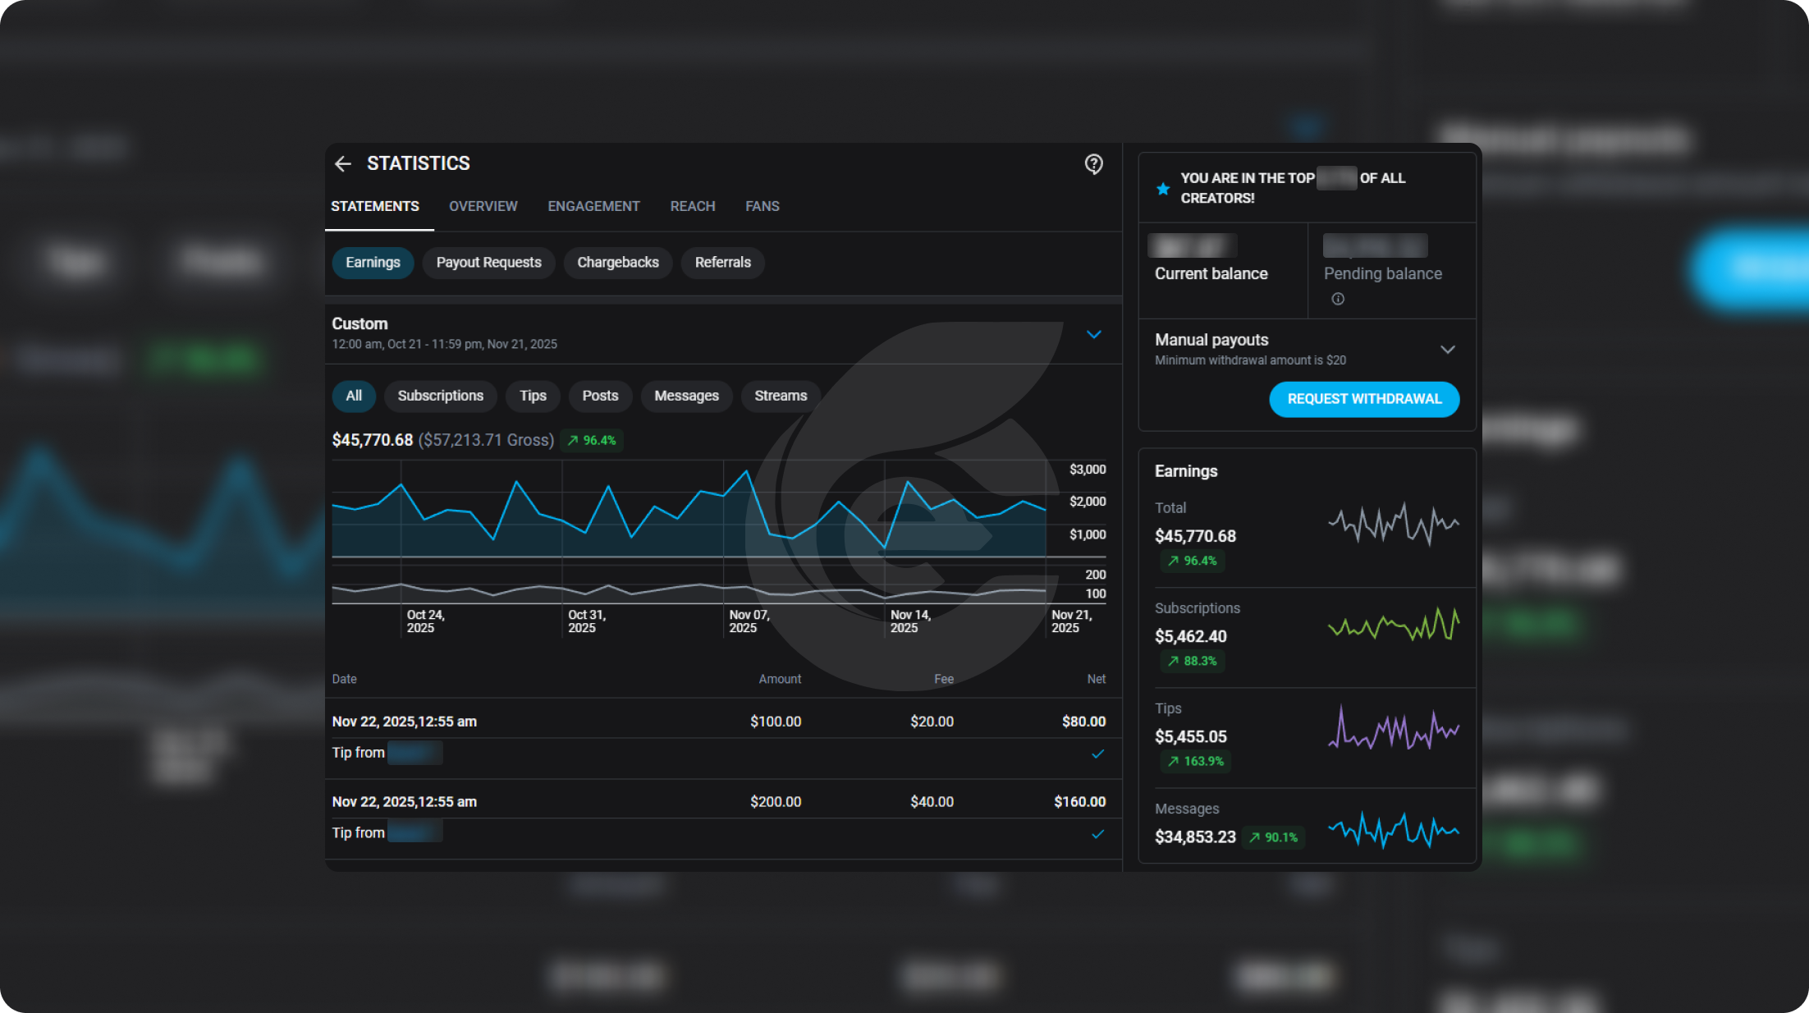The height and width of the screenshot is (1013, 1809).
Task: Click the pending balance info icon
Action: (1338, 299)
